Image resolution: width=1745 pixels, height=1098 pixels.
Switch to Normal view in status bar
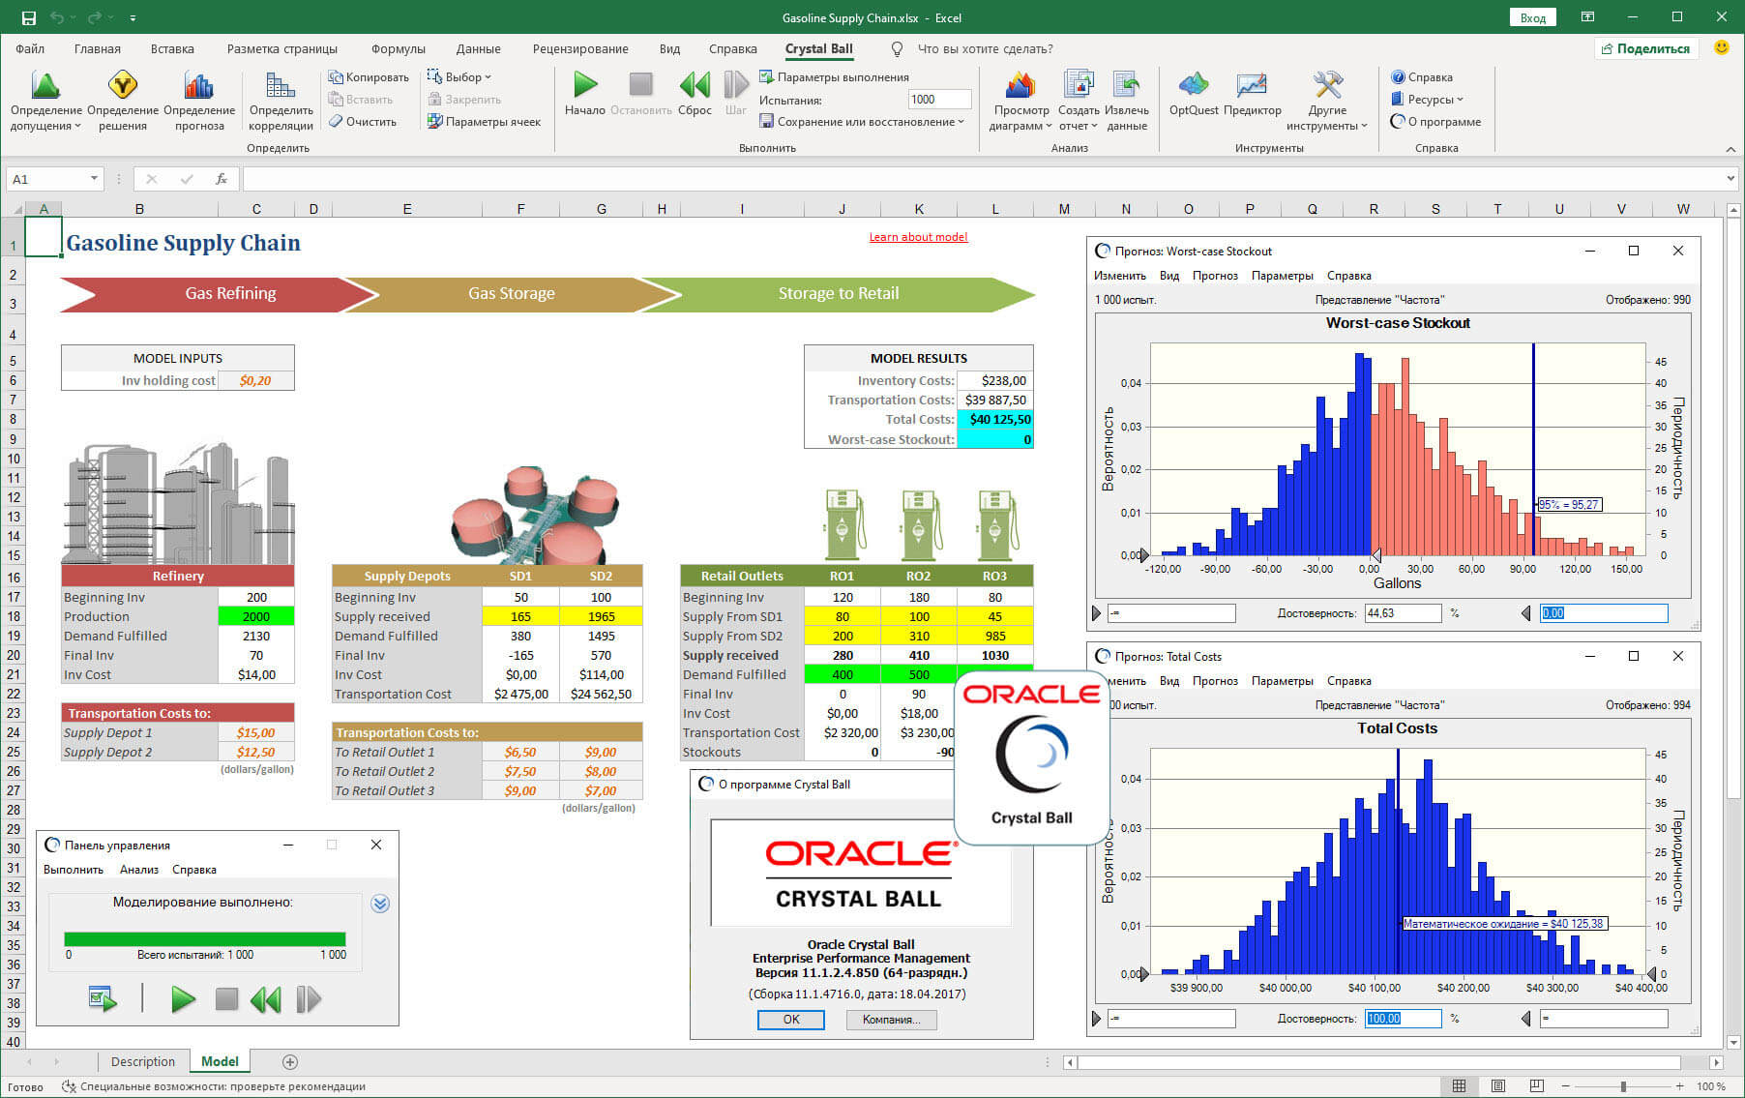(x=1459, y=1086)
